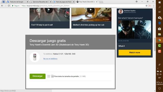
Task: Open the Mail app from taskbar
Action: pos(159,18)
